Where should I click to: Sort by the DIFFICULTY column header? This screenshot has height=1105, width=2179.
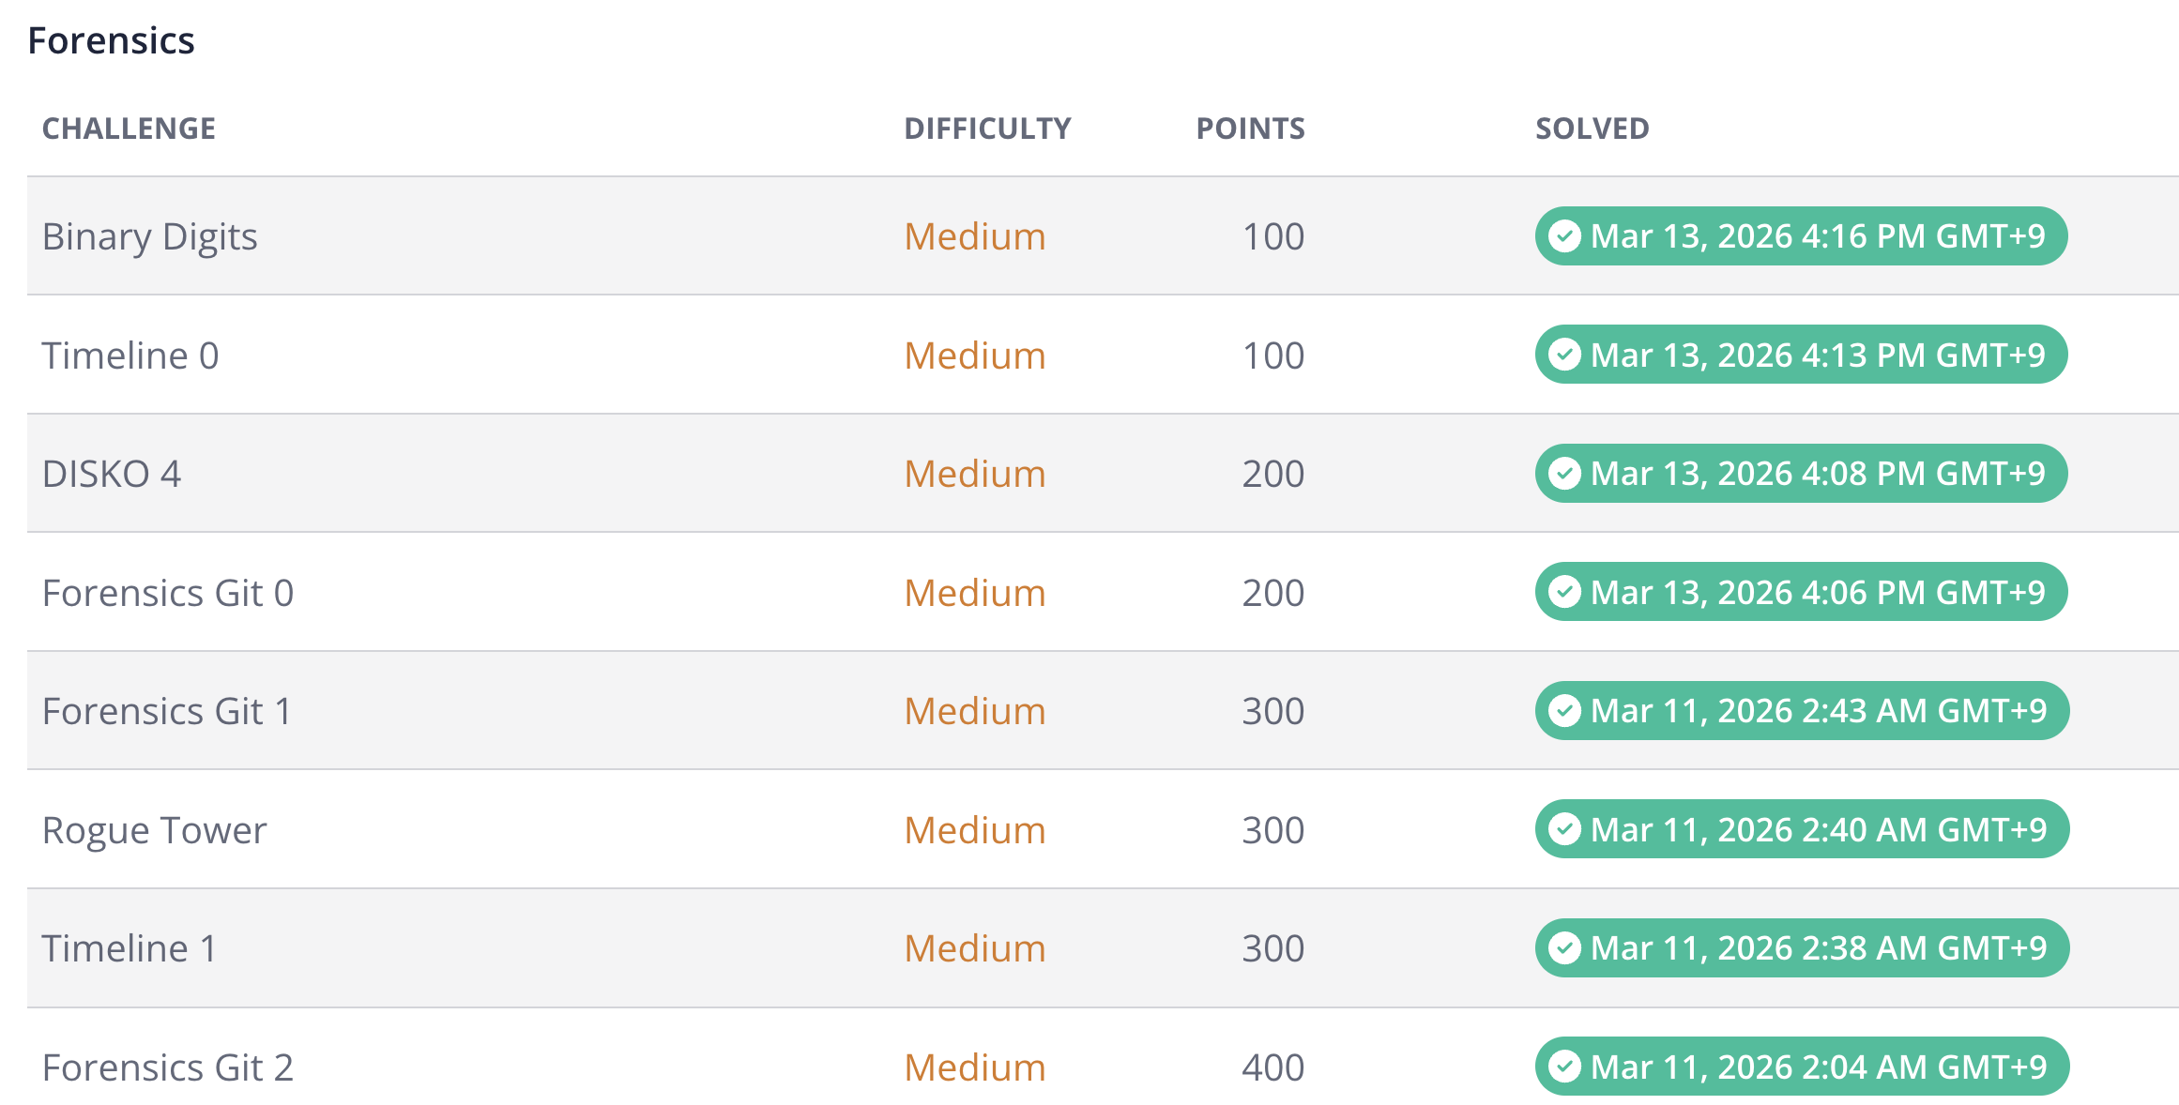pyautogui.click(x=987, y=129)
